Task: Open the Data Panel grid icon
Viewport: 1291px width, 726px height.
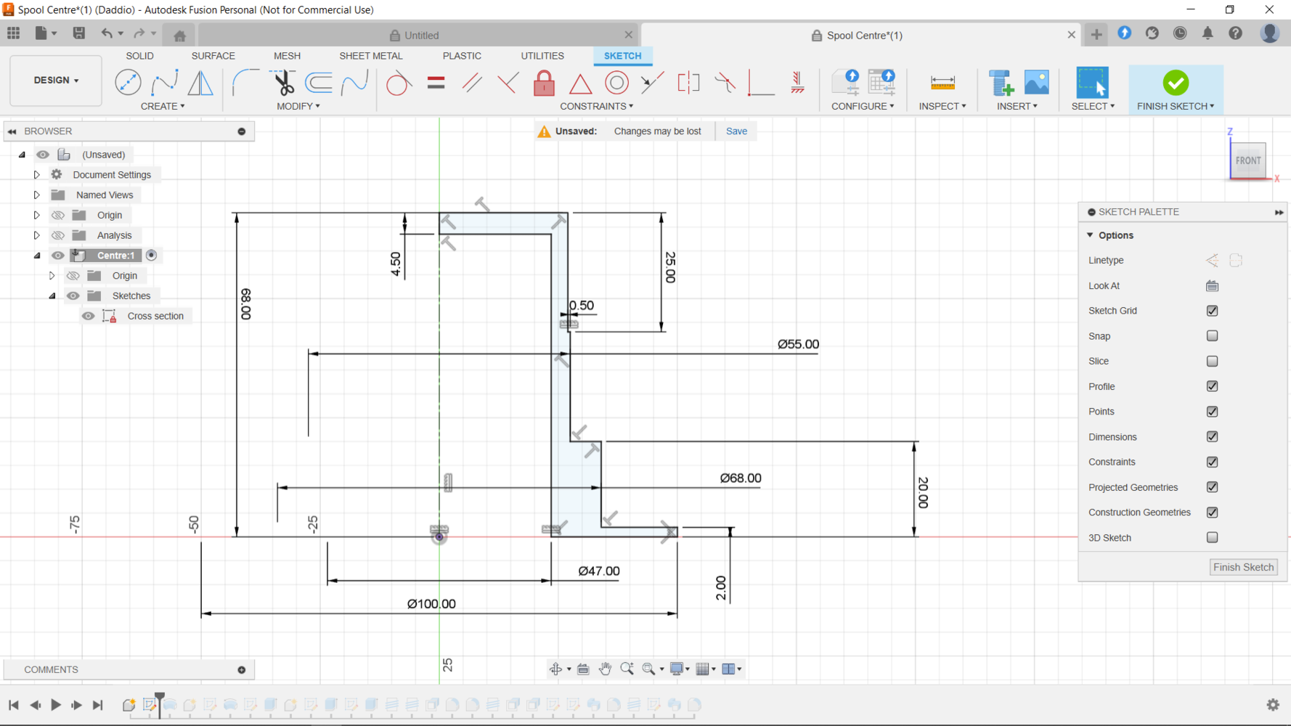Action: pyautogui.click(x=14, y=33)
